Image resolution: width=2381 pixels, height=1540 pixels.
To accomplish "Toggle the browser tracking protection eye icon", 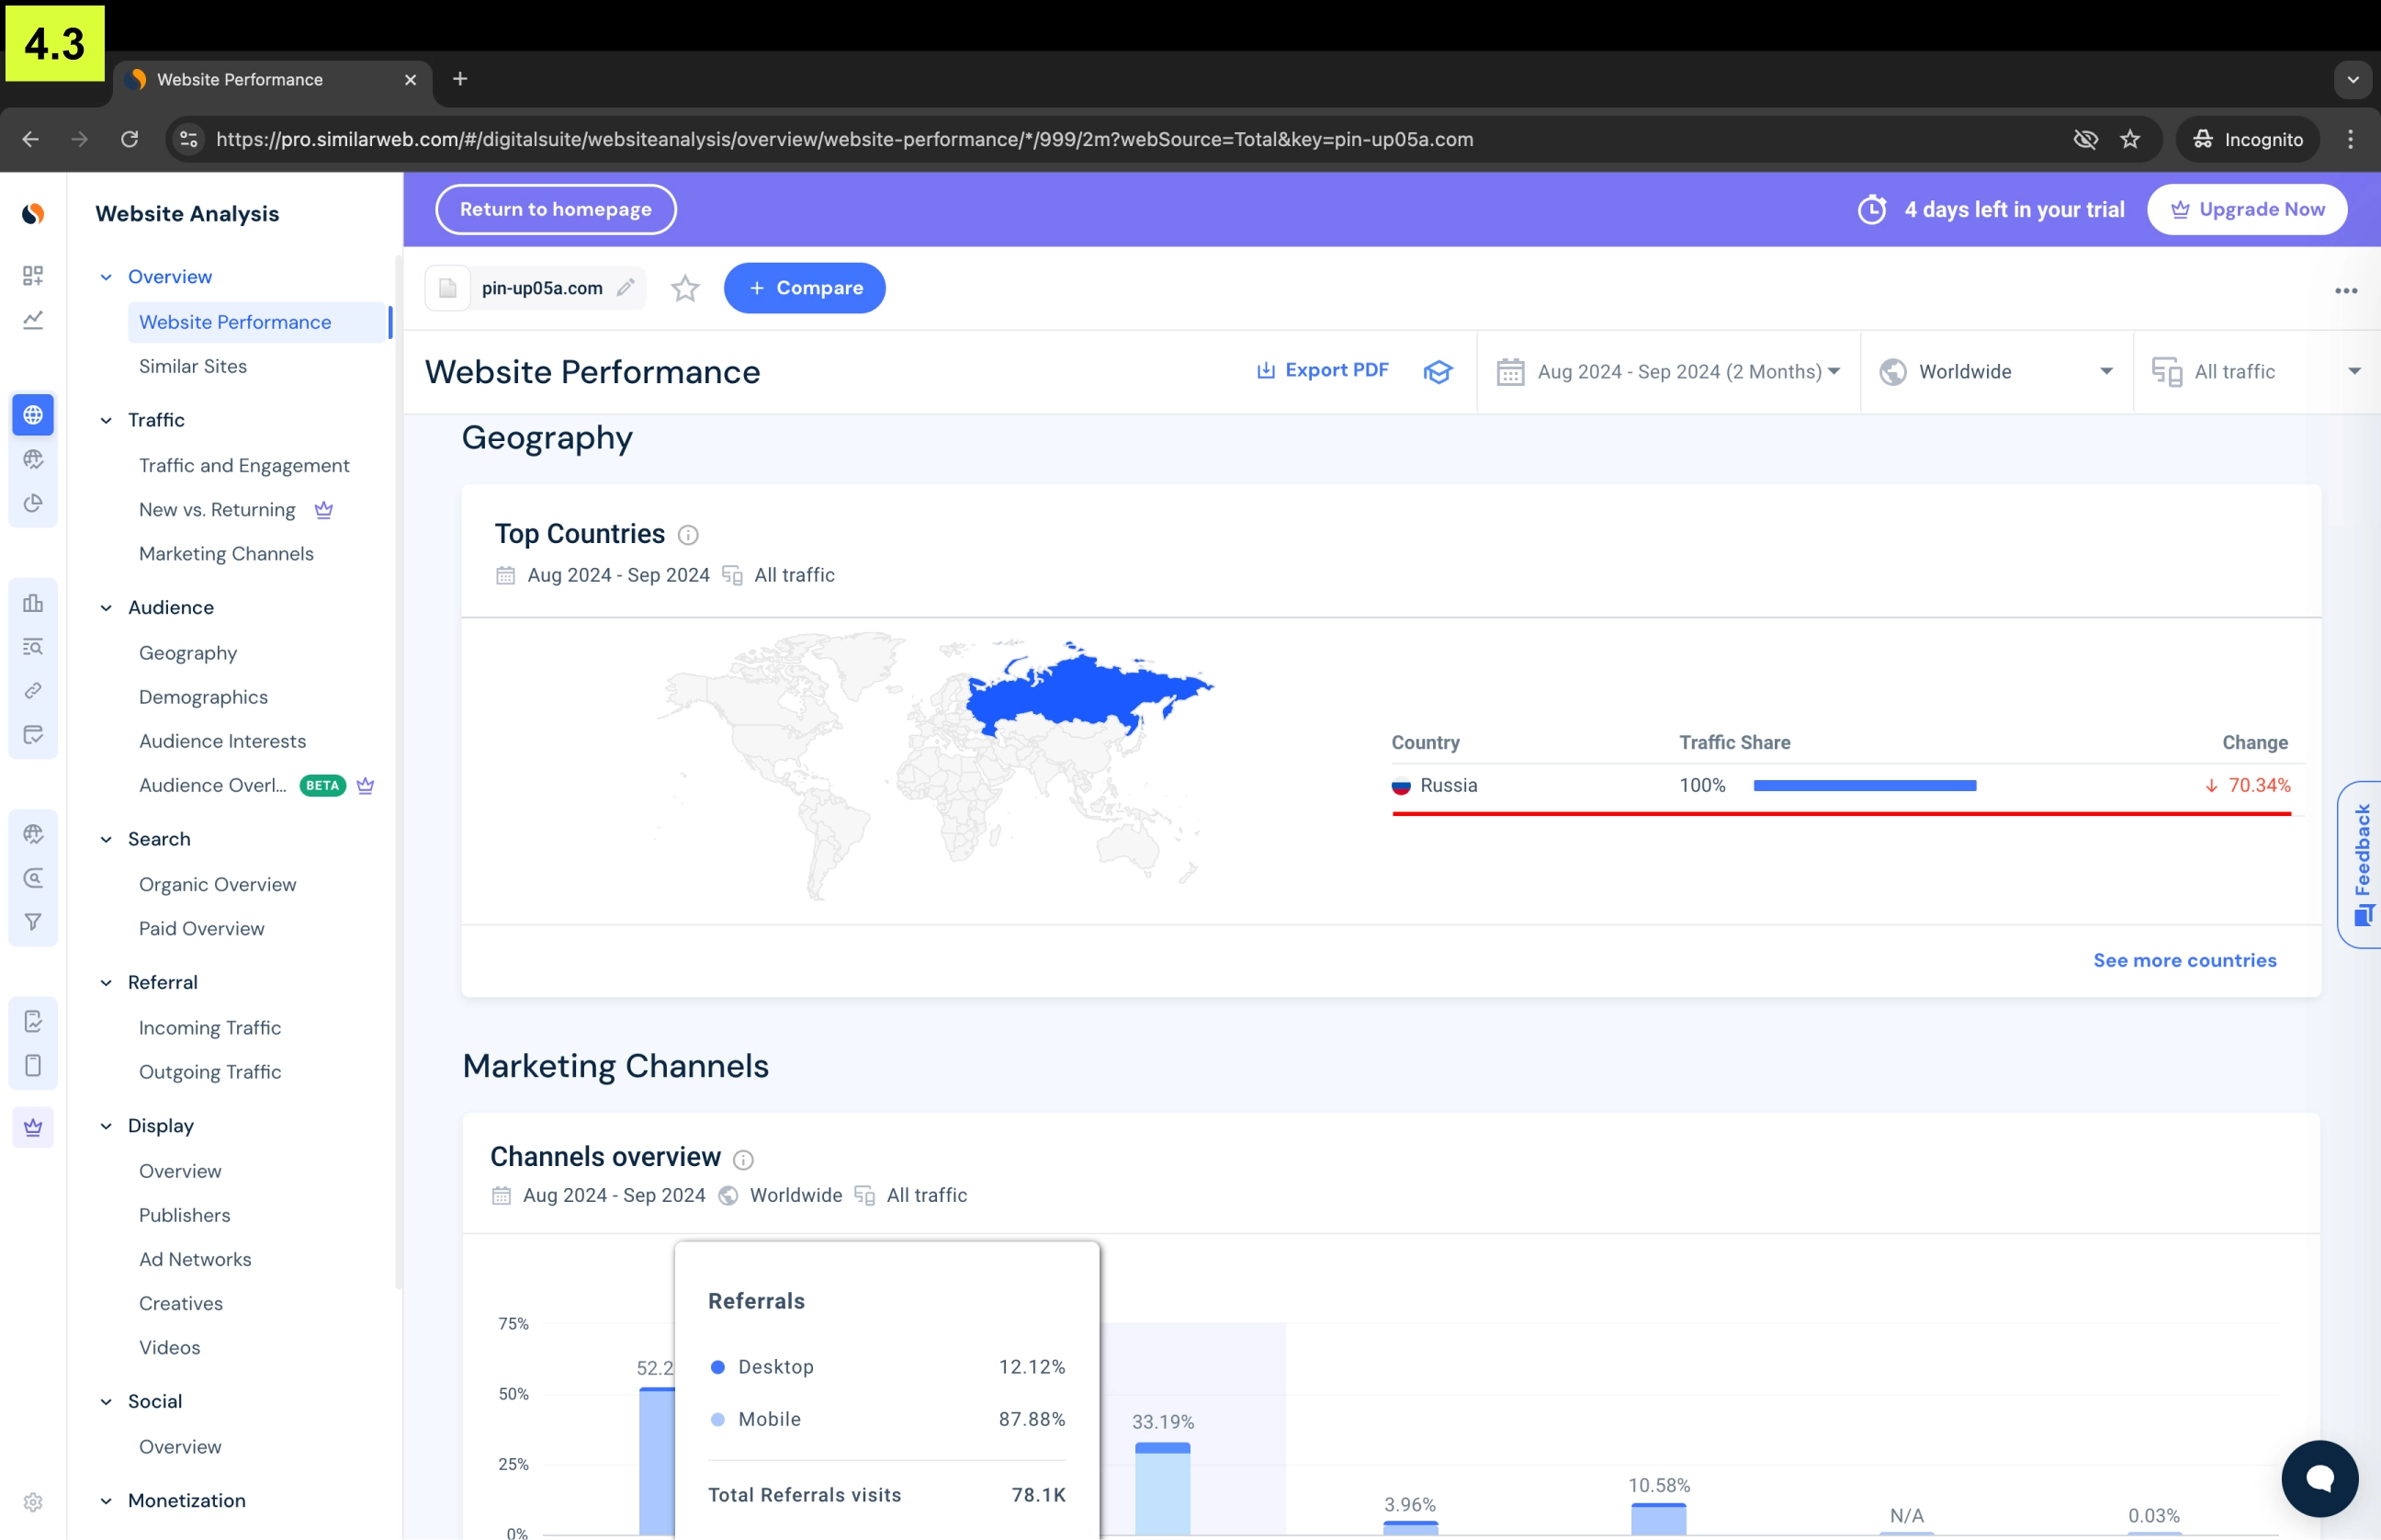I will [2085, 139].
